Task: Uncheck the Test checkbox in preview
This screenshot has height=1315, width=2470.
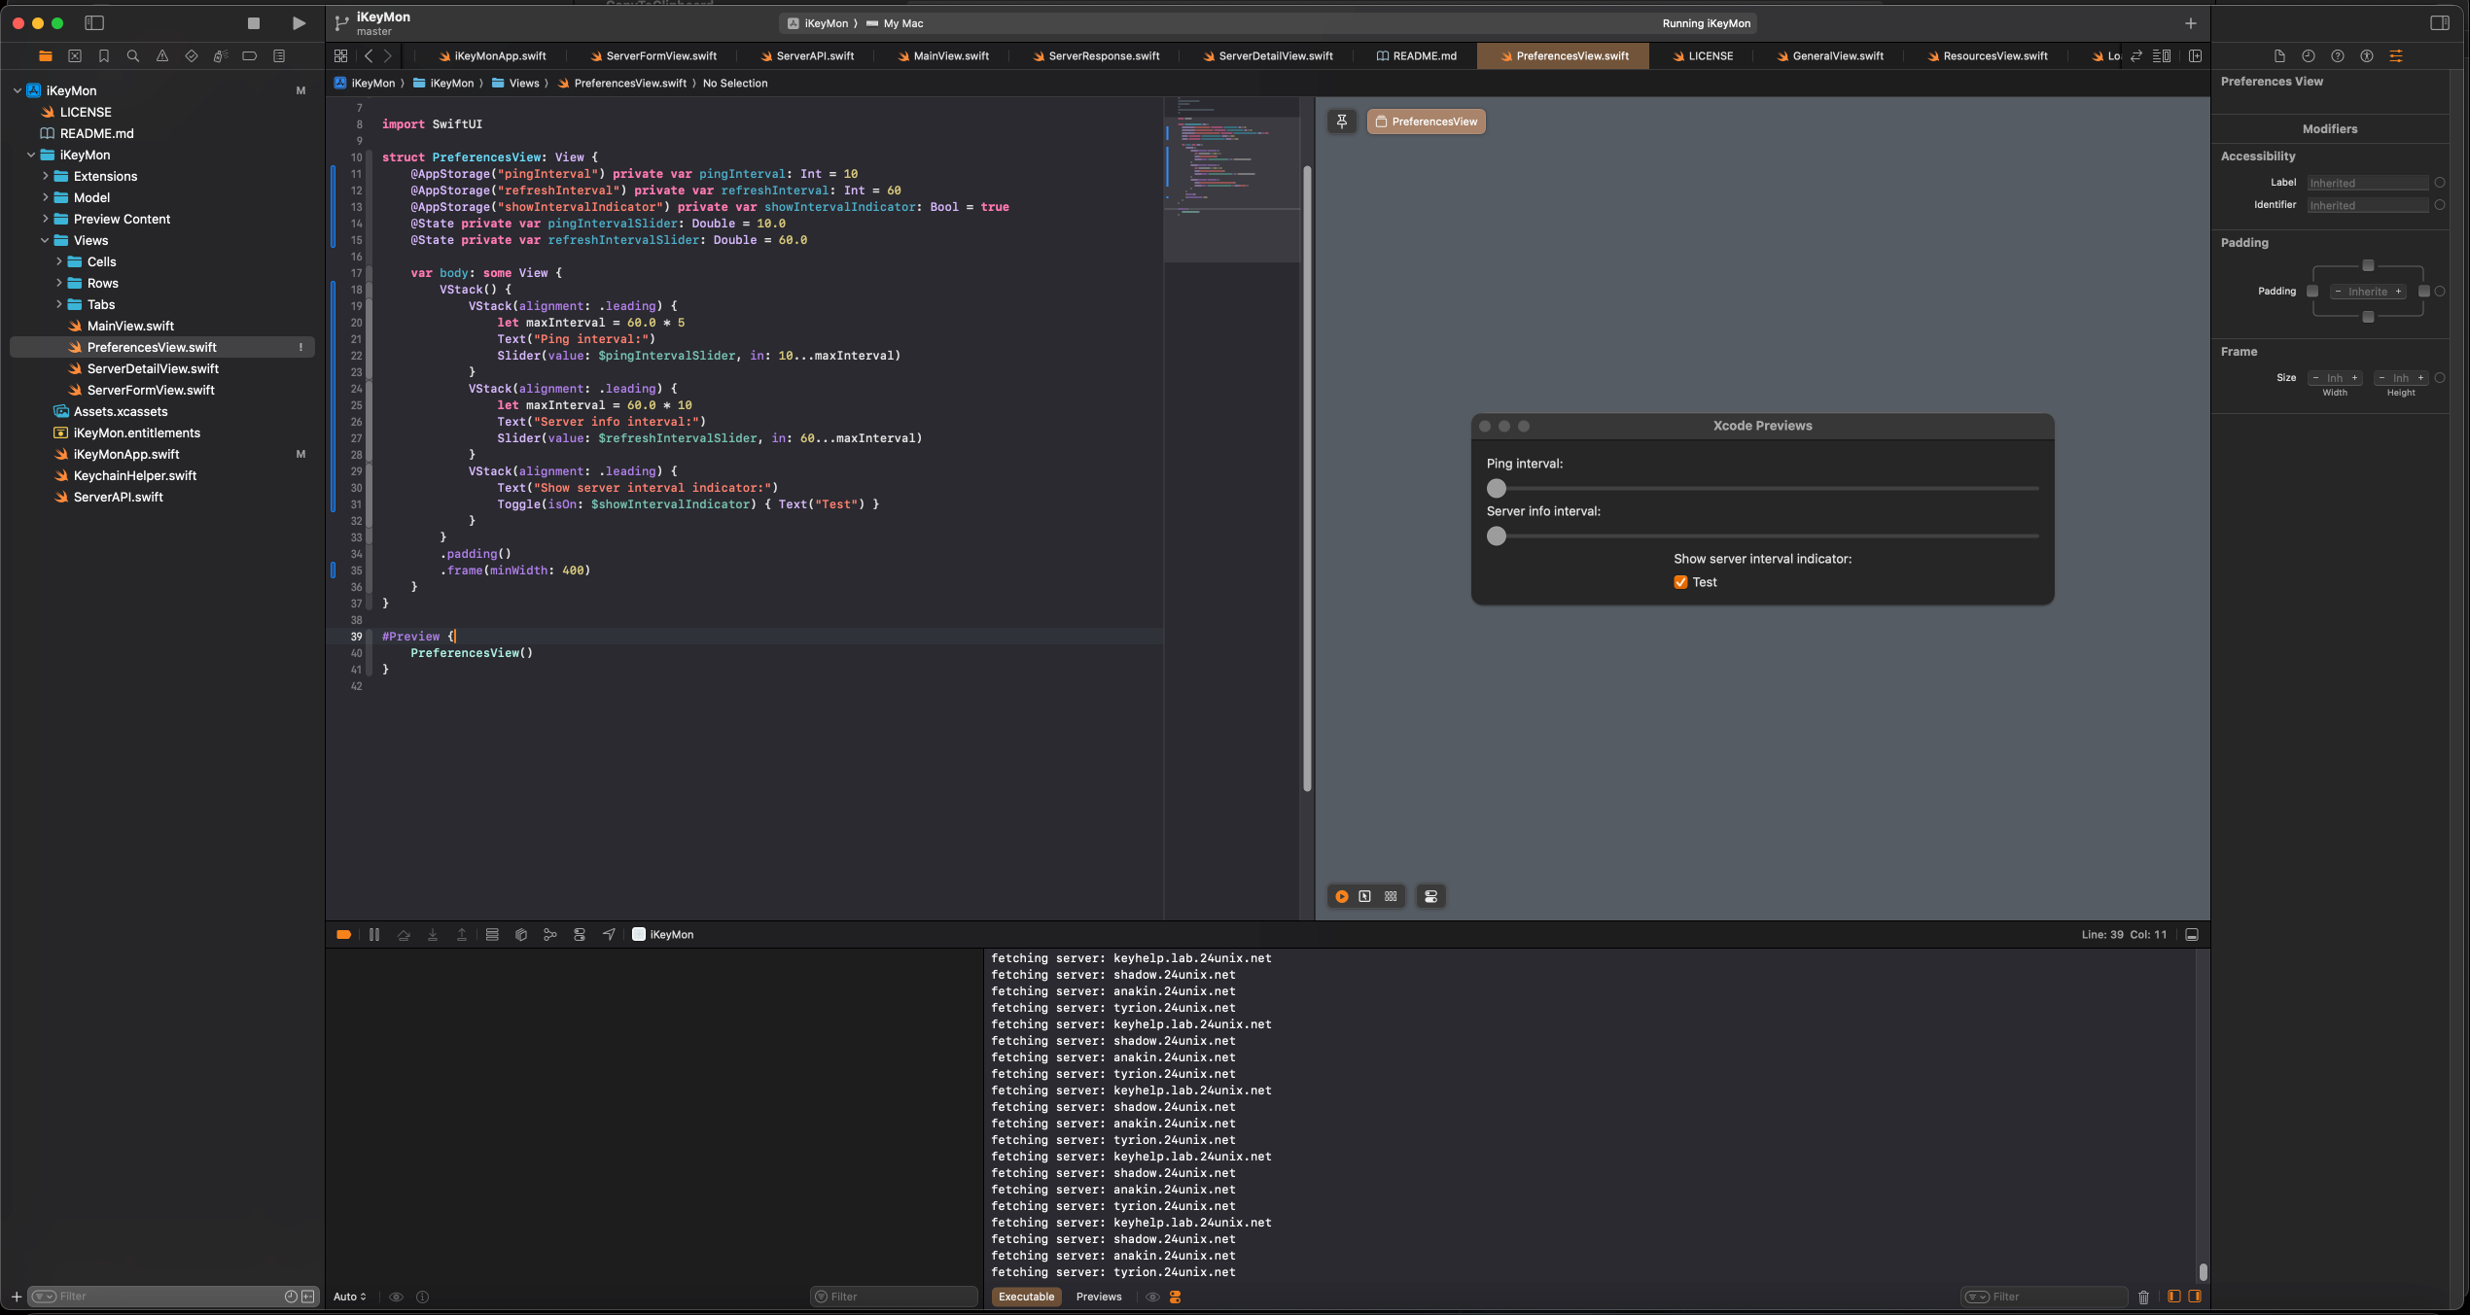Action: [x=1680, y=582]
